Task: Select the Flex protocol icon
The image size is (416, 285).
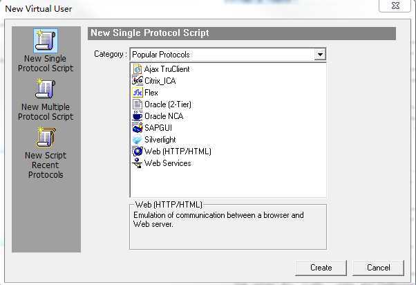Action: (x=137, y=93)
